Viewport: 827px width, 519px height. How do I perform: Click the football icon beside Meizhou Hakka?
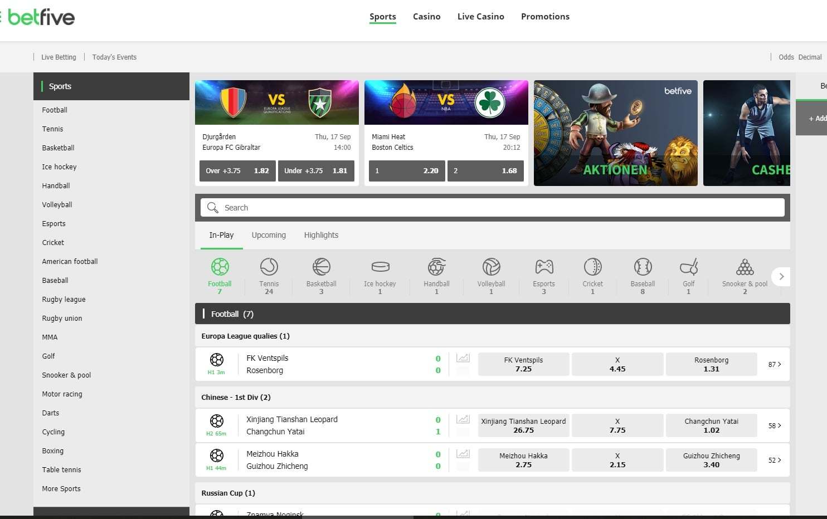coord(217,456)
